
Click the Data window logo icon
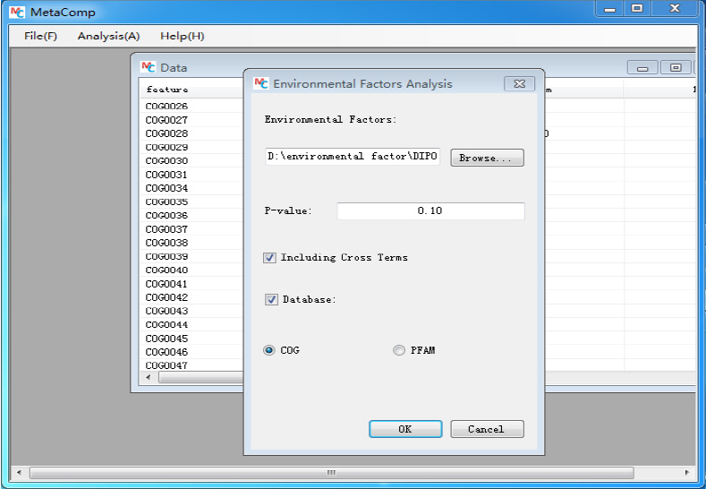(x=149, y=67)
